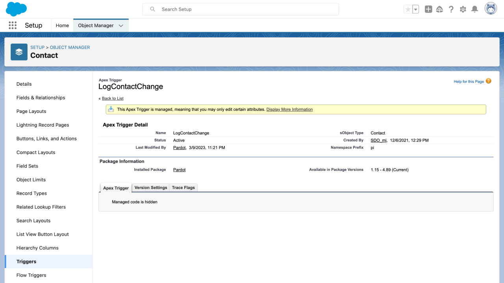Go to Fields & Relationships
Image resolution: width=504 pixels, height=283 pixels.
[x=48, y=97]
